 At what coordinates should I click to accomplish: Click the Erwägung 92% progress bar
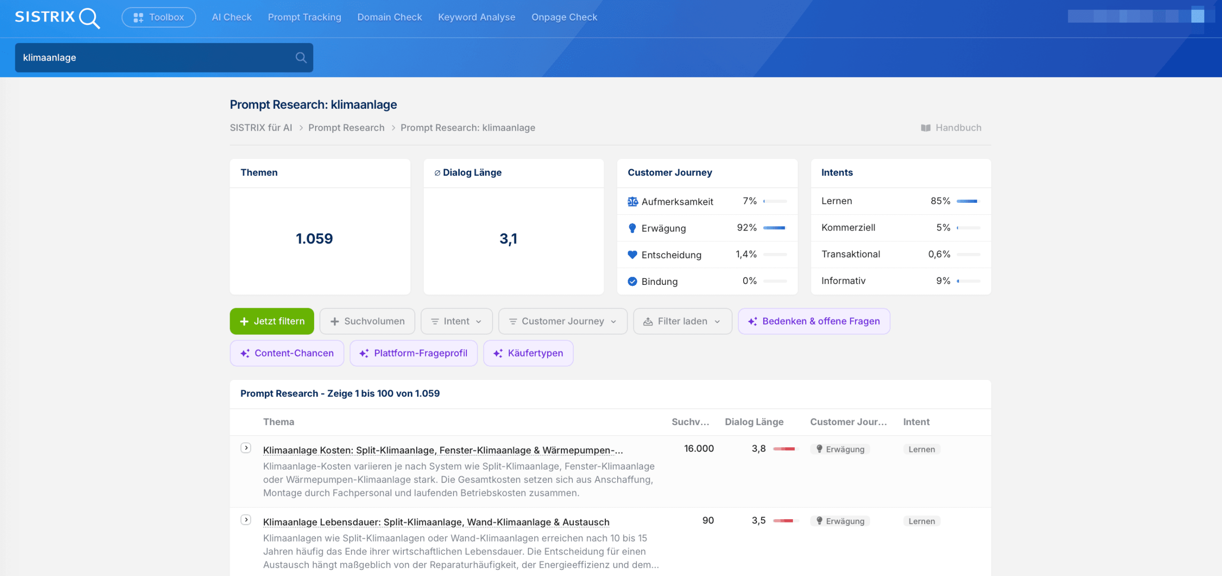[x=775, y=228]
